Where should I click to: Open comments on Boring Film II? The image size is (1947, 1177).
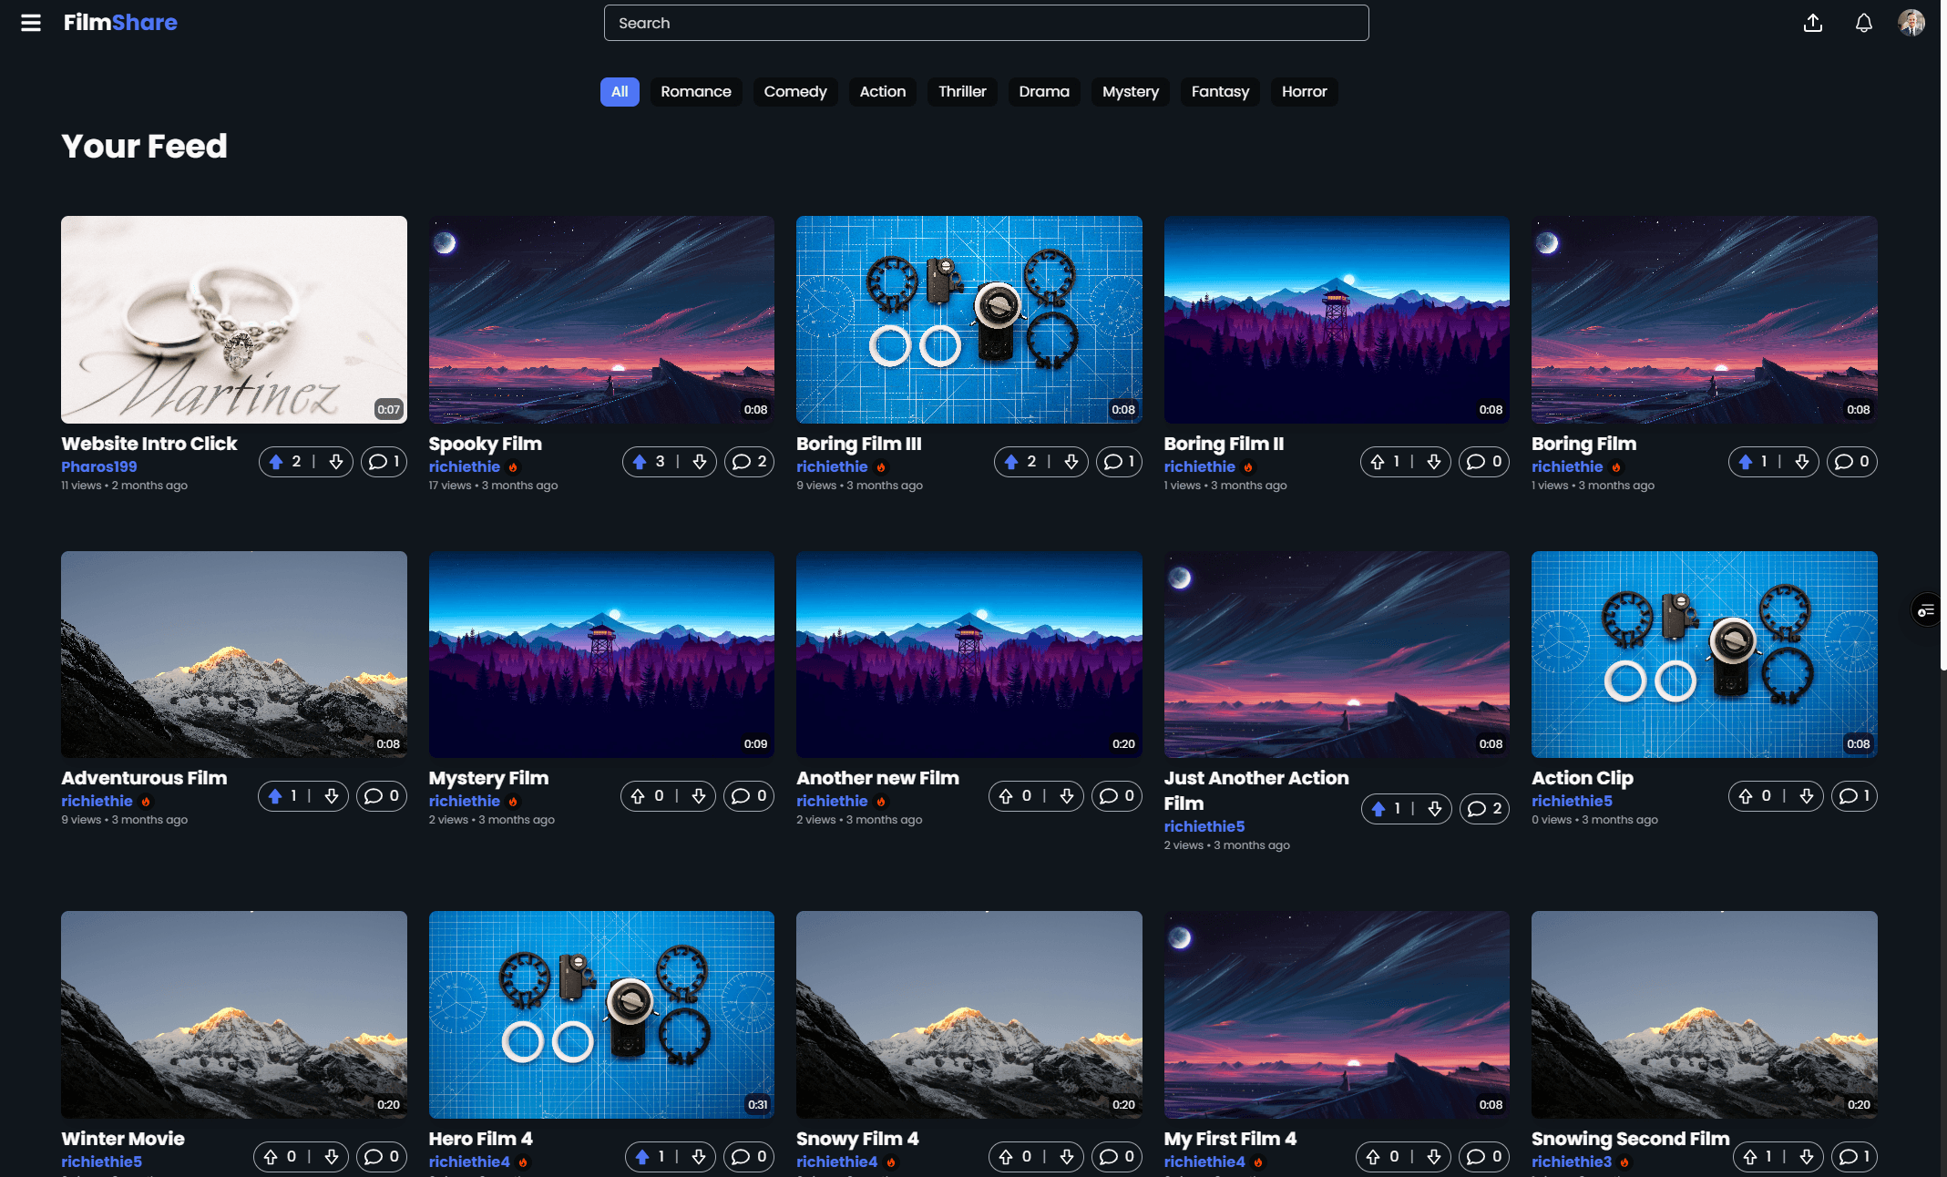pos(1484,462)
